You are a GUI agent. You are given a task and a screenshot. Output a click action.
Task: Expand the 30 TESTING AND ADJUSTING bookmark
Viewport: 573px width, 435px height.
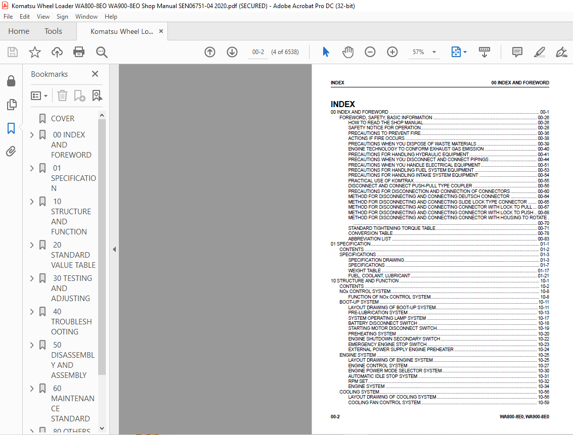pos(32,278)
